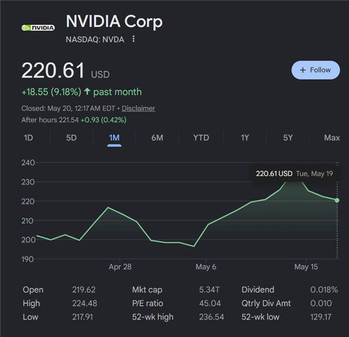Image resolution: width=349 pixels, height=337 pixels.
Task: Click the 220.61 USD chart tooltip
Action: pyautogui.click(x=294, y=174)
